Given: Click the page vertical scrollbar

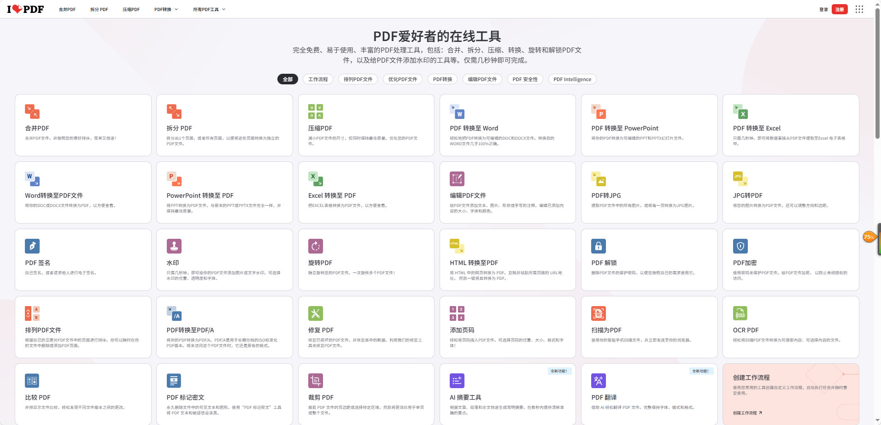Looking at the screenshot, I should [877, 212].
